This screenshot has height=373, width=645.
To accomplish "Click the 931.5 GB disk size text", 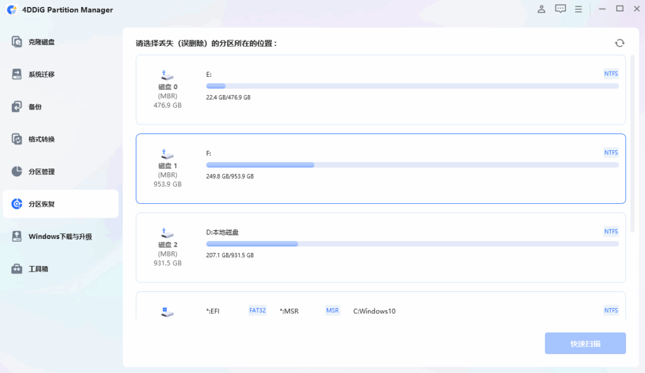I will [x=168, y=263].
